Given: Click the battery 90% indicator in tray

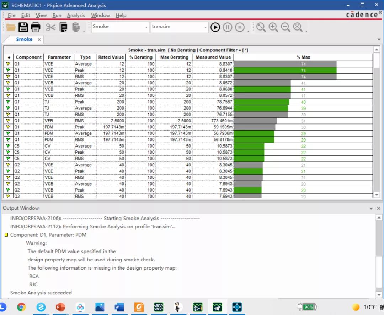Looking at the screenshot, I should tap(307, 307).
